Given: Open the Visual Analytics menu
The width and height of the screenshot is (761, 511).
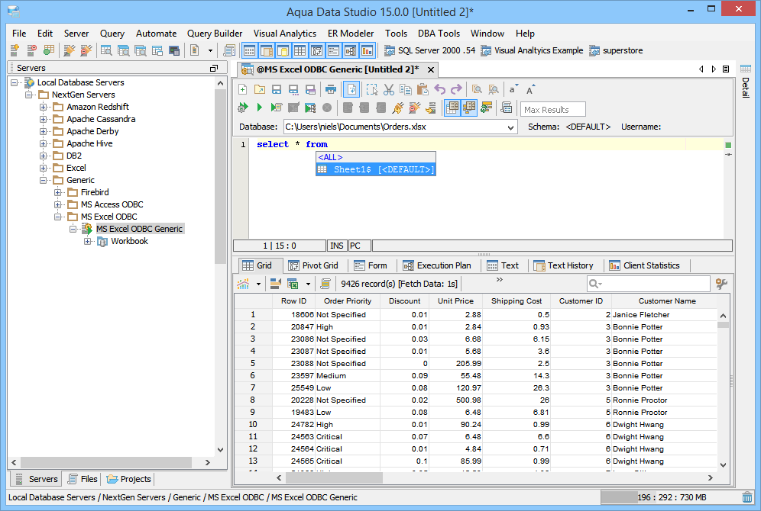Looking at the screenshot, I should pos(285,34).
